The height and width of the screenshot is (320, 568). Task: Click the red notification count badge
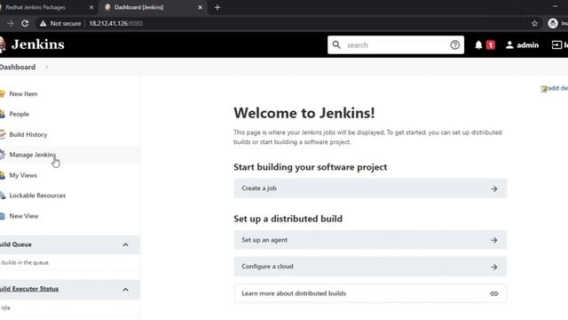point(491,45)
